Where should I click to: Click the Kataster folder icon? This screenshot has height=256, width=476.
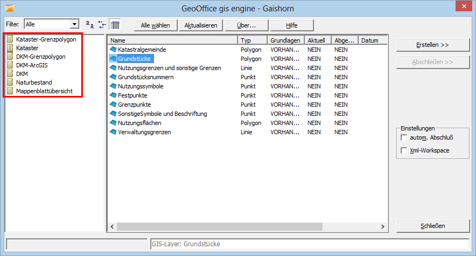10,47
